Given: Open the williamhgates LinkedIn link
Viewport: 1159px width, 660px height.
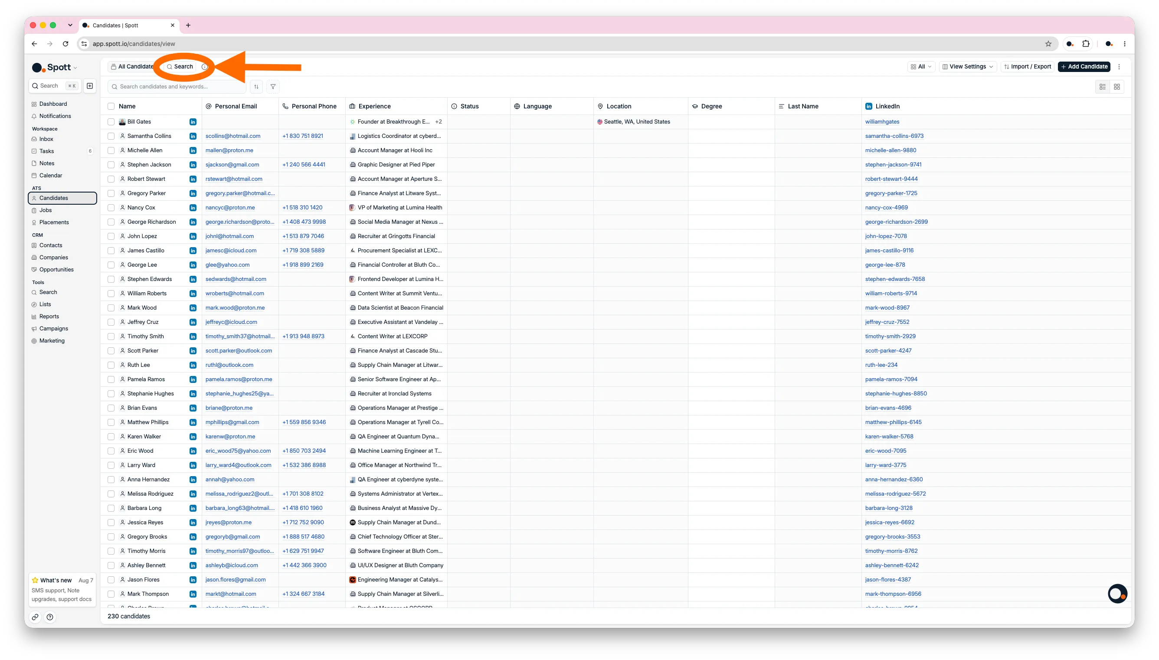Looking at the screenshot, I should click(882, 122).
